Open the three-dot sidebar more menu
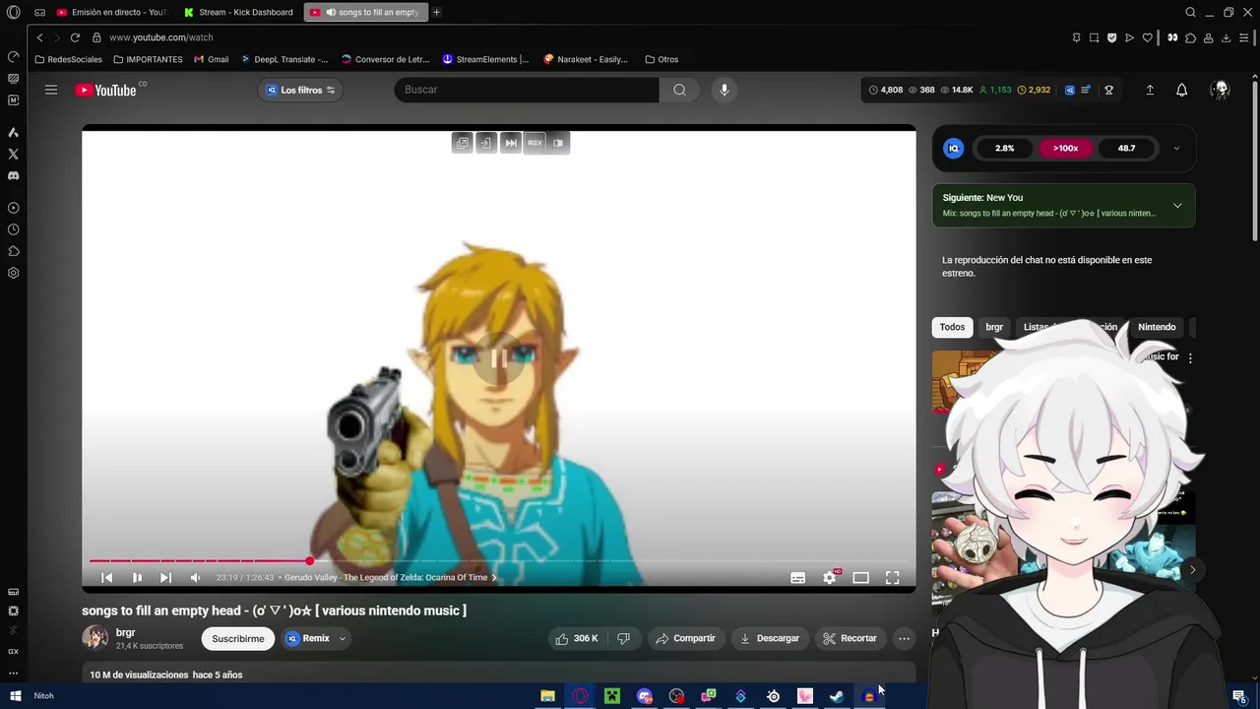 pyautogui.click(x=13, y=674)
